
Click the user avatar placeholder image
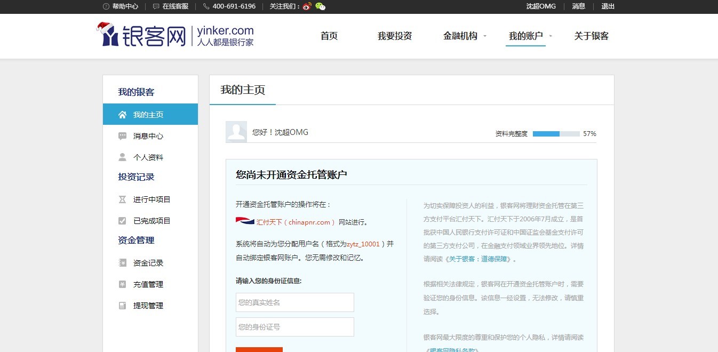pyautogui.click(x=236, y=132)
